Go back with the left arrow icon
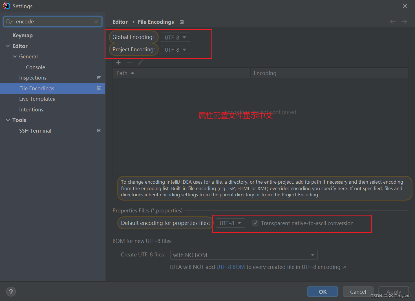Screen dimensions: 415x301 [393, 22]
